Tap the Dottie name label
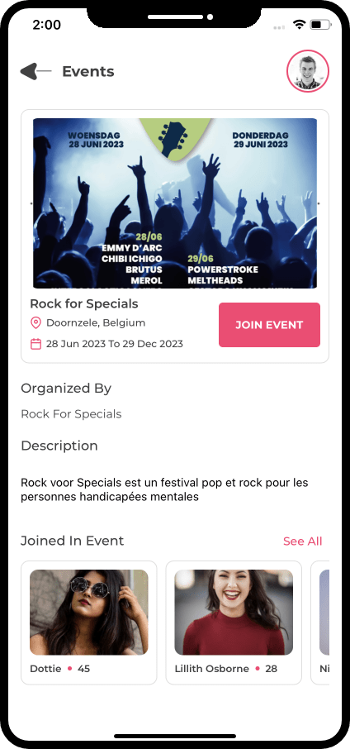This screenshot has height=749, width=350. coord(45,669)
